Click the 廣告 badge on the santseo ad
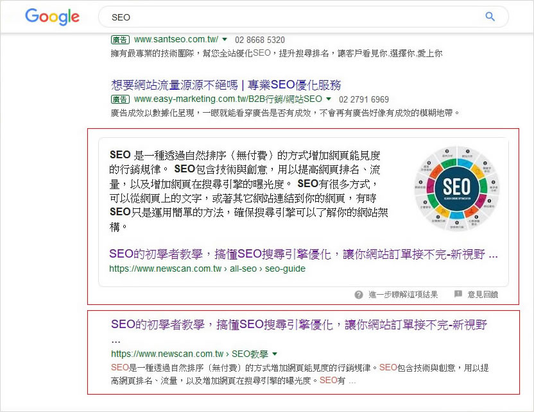This screenshot has height=412, width=534. point(120,39)
